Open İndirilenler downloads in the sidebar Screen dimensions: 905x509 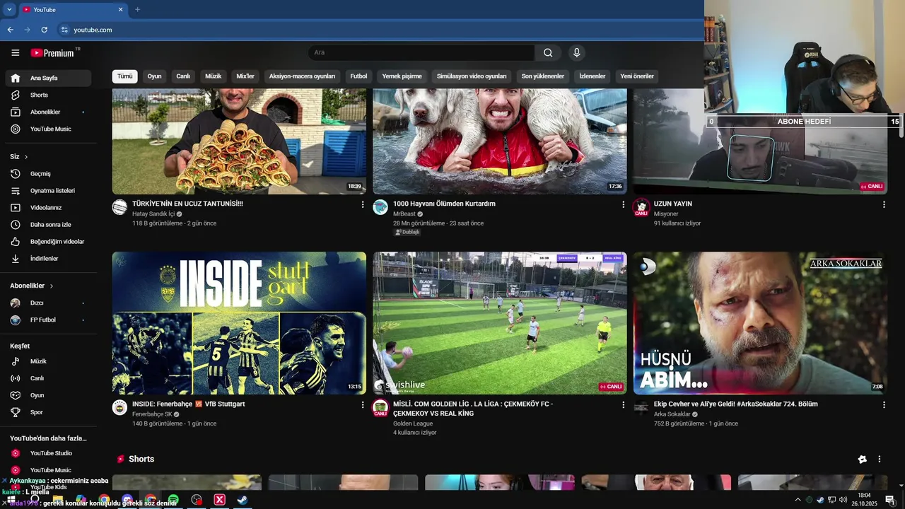coord(48,259)
